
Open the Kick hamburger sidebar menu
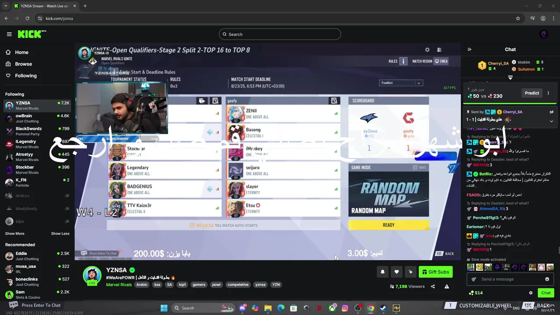pos(9,34)
